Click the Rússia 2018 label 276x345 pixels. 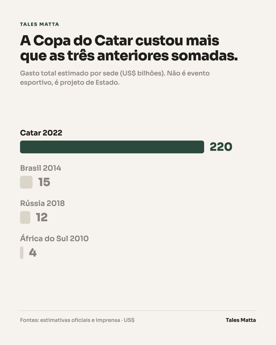43,203
